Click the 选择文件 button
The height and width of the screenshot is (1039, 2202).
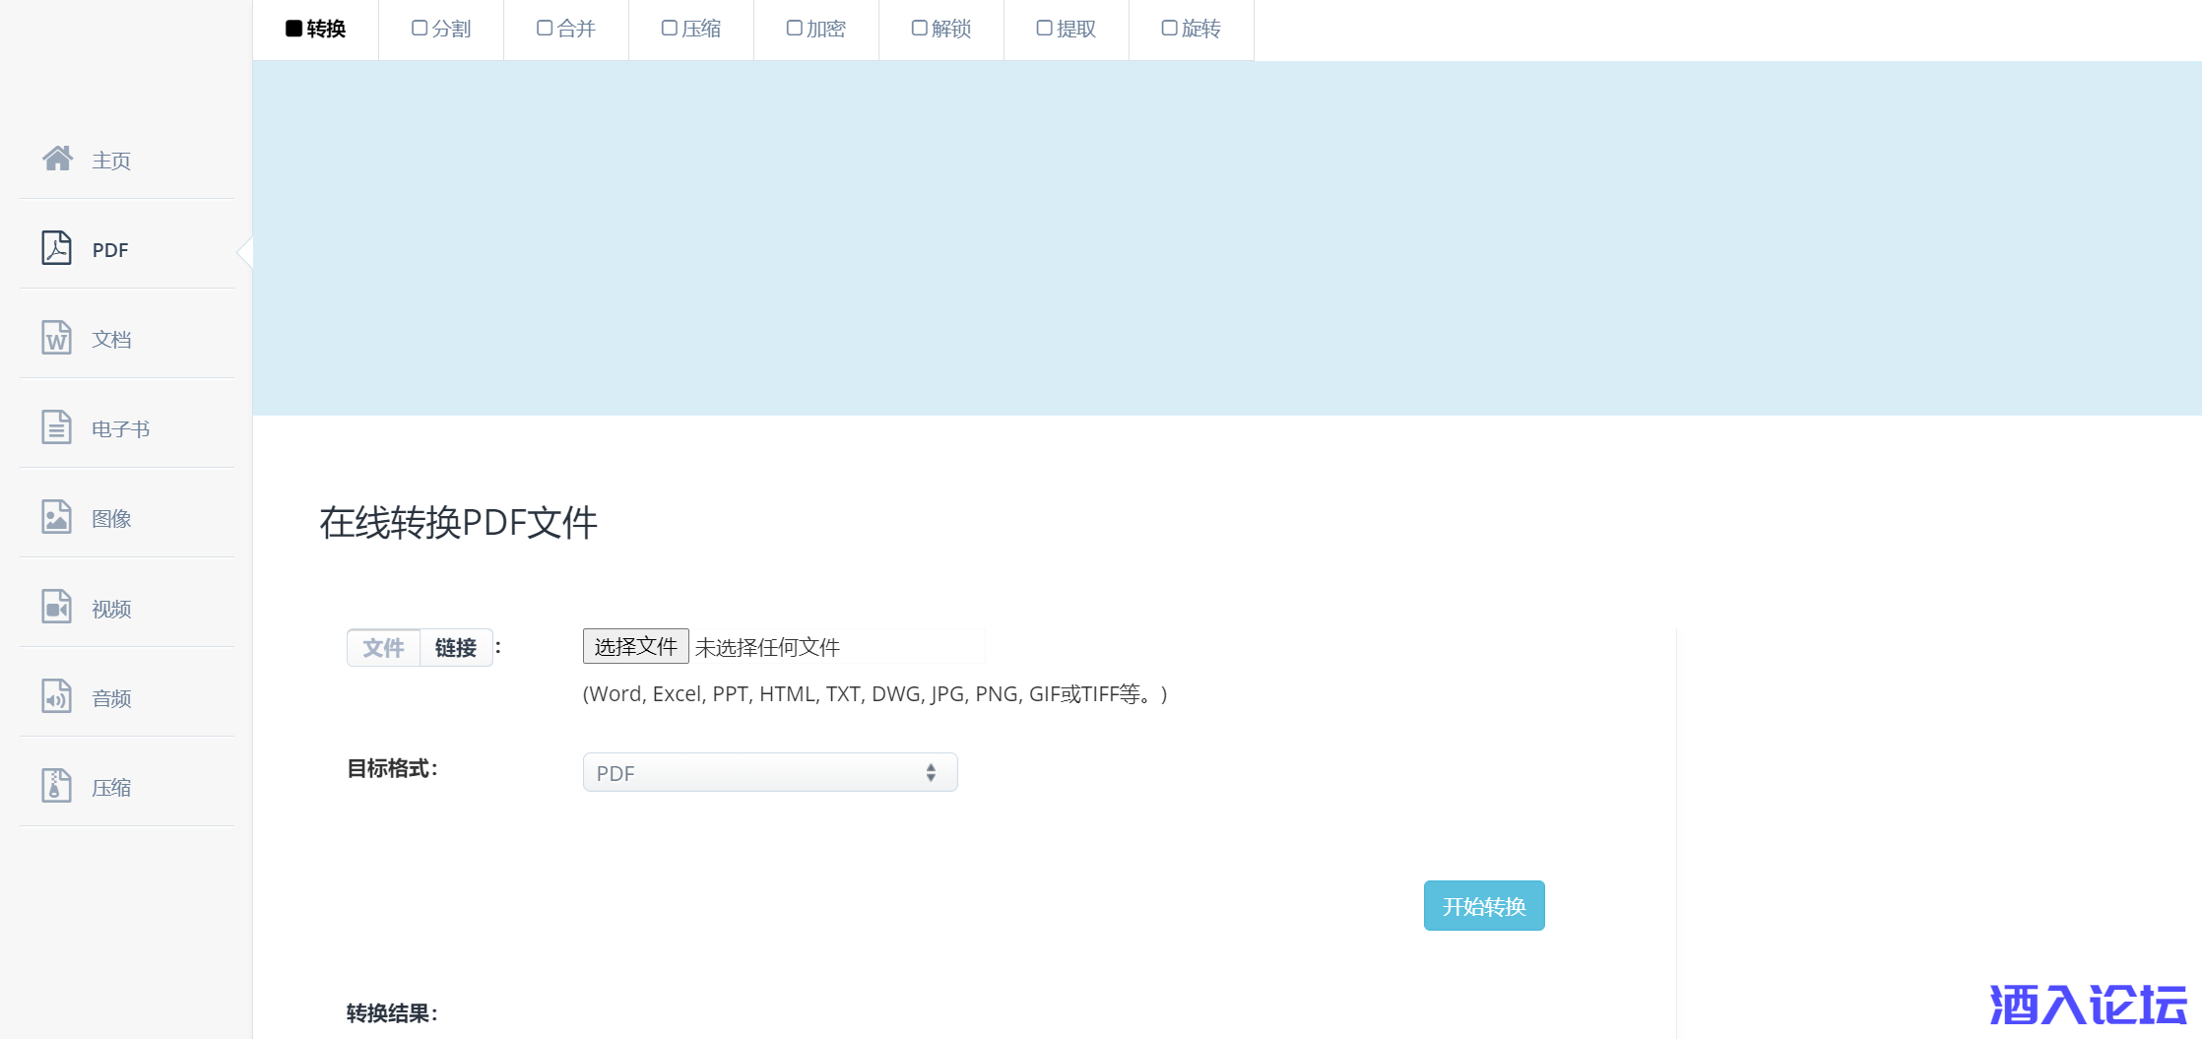coord(635,647)
